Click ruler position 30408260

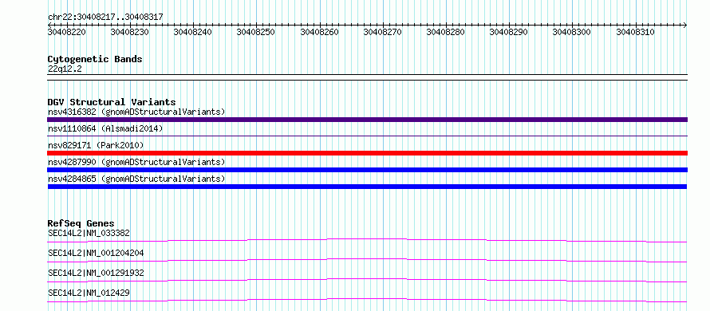(319, 33)
